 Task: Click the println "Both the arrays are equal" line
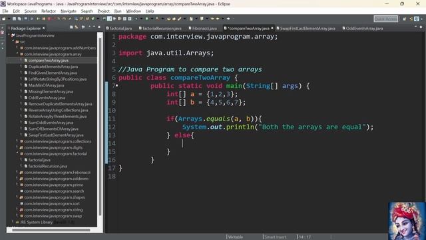tap(278, 127)
